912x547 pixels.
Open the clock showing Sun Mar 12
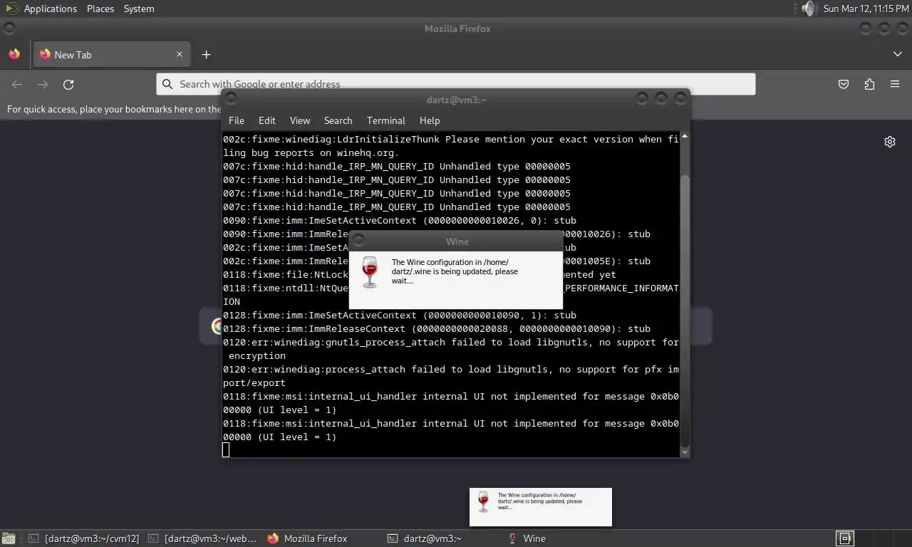click(866, 9)
